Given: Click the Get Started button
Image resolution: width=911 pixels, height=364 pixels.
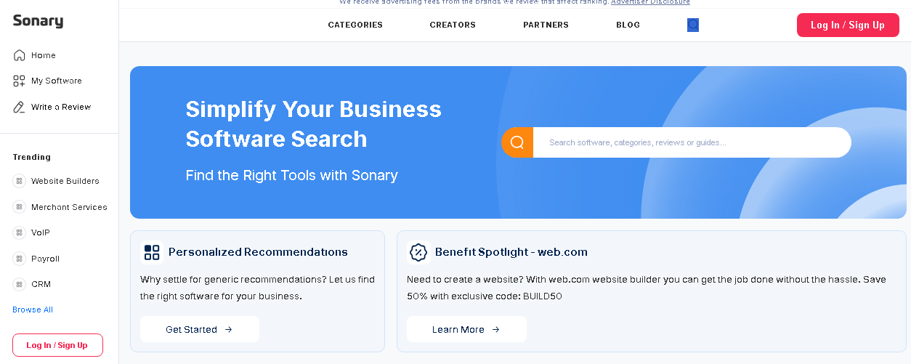Looking at the screenshot, I should coord(200,329).
